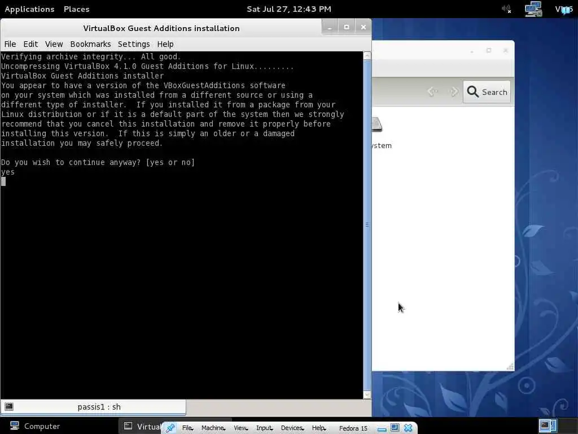This screenshot has width=578, height=434.
Task: Click the terminal icon on passis1 tab
Action: (x=9, y=407)
